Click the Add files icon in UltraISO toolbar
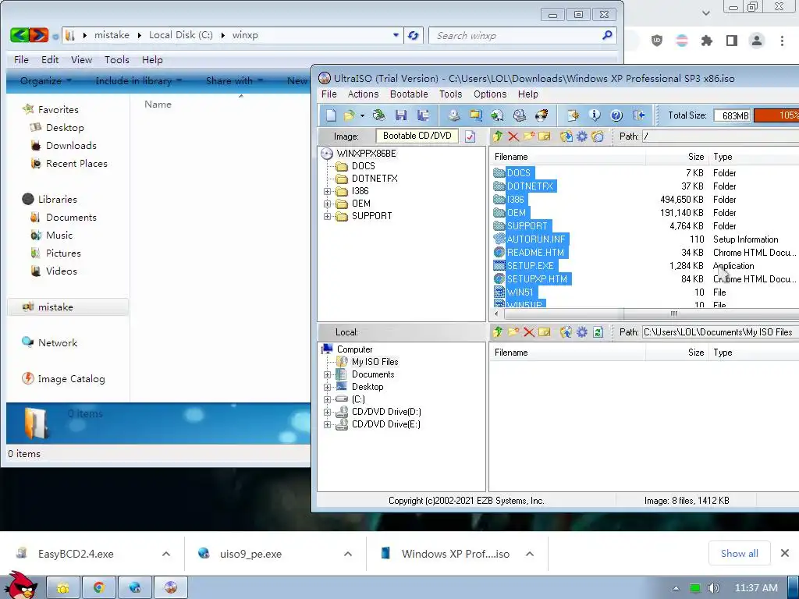 [573, 115]
